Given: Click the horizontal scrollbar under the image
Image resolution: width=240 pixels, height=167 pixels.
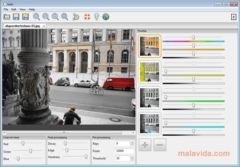Looking at the screenshot, I should click(64, 132).
